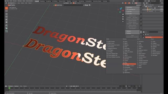Switch to the Sculpting workspace tab

[x=48, y=1]
